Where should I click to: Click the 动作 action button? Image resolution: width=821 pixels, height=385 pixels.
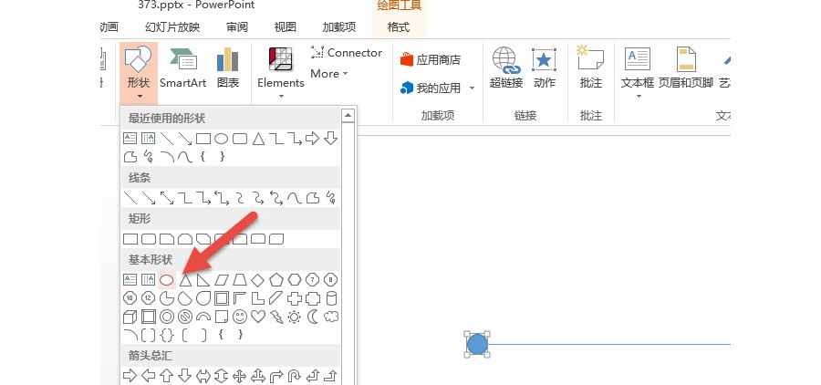coord(544,68)
